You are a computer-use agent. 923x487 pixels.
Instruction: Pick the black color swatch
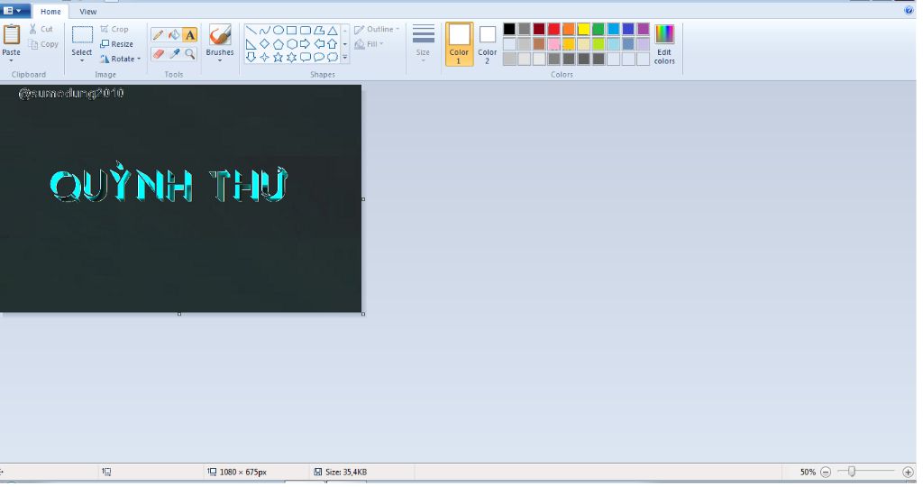click(509, 29)
